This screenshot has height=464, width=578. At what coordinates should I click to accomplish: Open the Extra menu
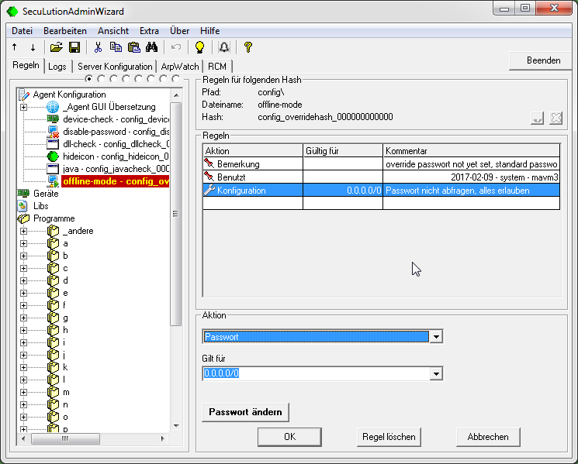pyautogui.click(x=149, y=31)
